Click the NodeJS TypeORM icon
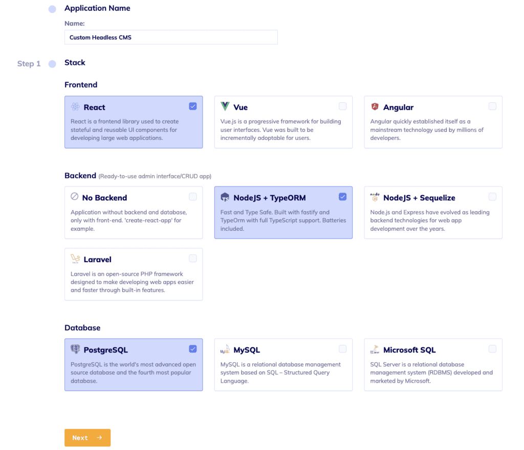 point(225,197)
